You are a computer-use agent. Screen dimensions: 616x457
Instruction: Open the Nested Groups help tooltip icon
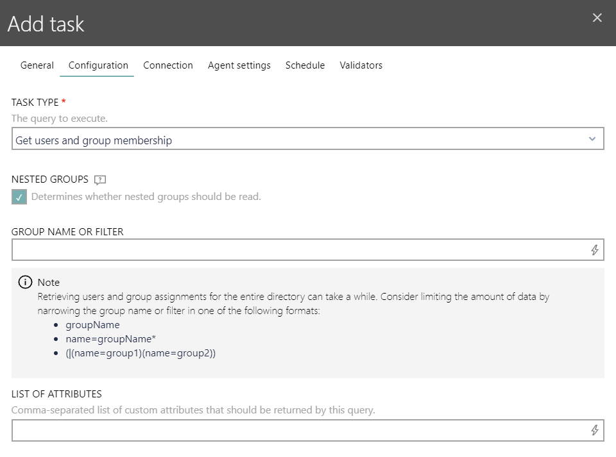(99, 180)
